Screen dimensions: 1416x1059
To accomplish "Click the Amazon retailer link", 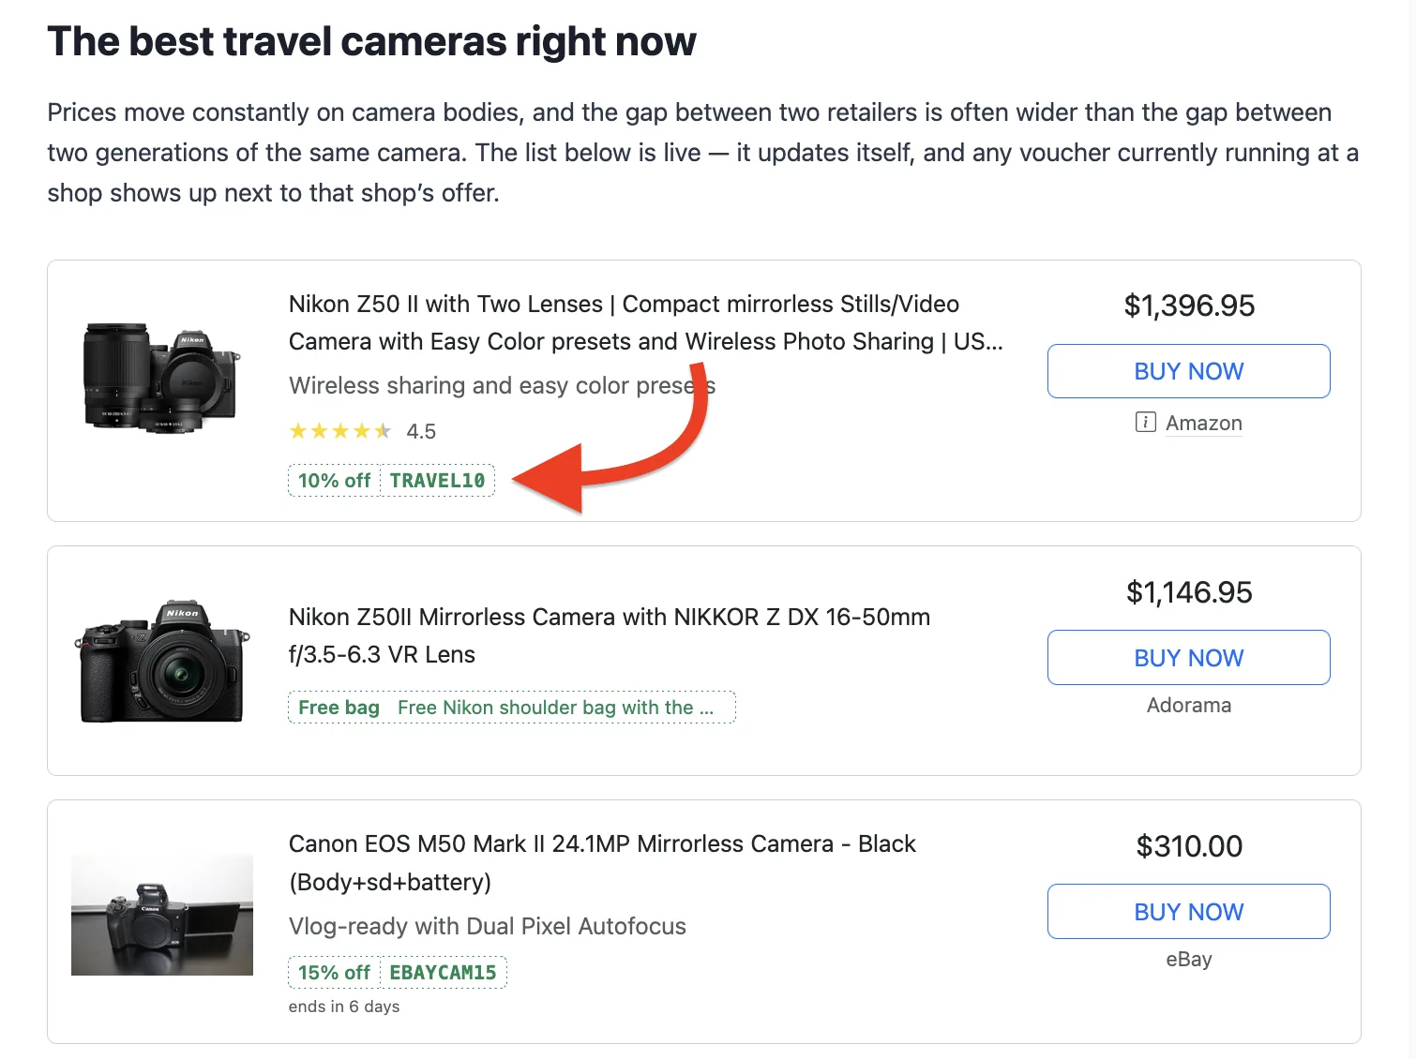I will 1203,424.
